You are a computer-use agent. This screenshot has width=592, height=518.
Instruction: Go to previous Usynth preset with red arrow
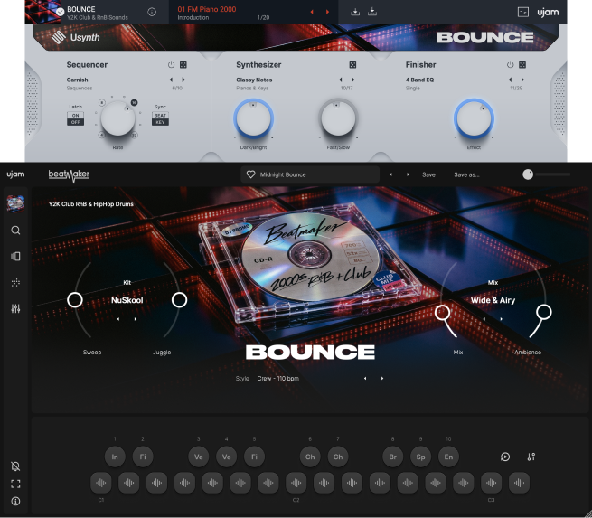[312, 12]
